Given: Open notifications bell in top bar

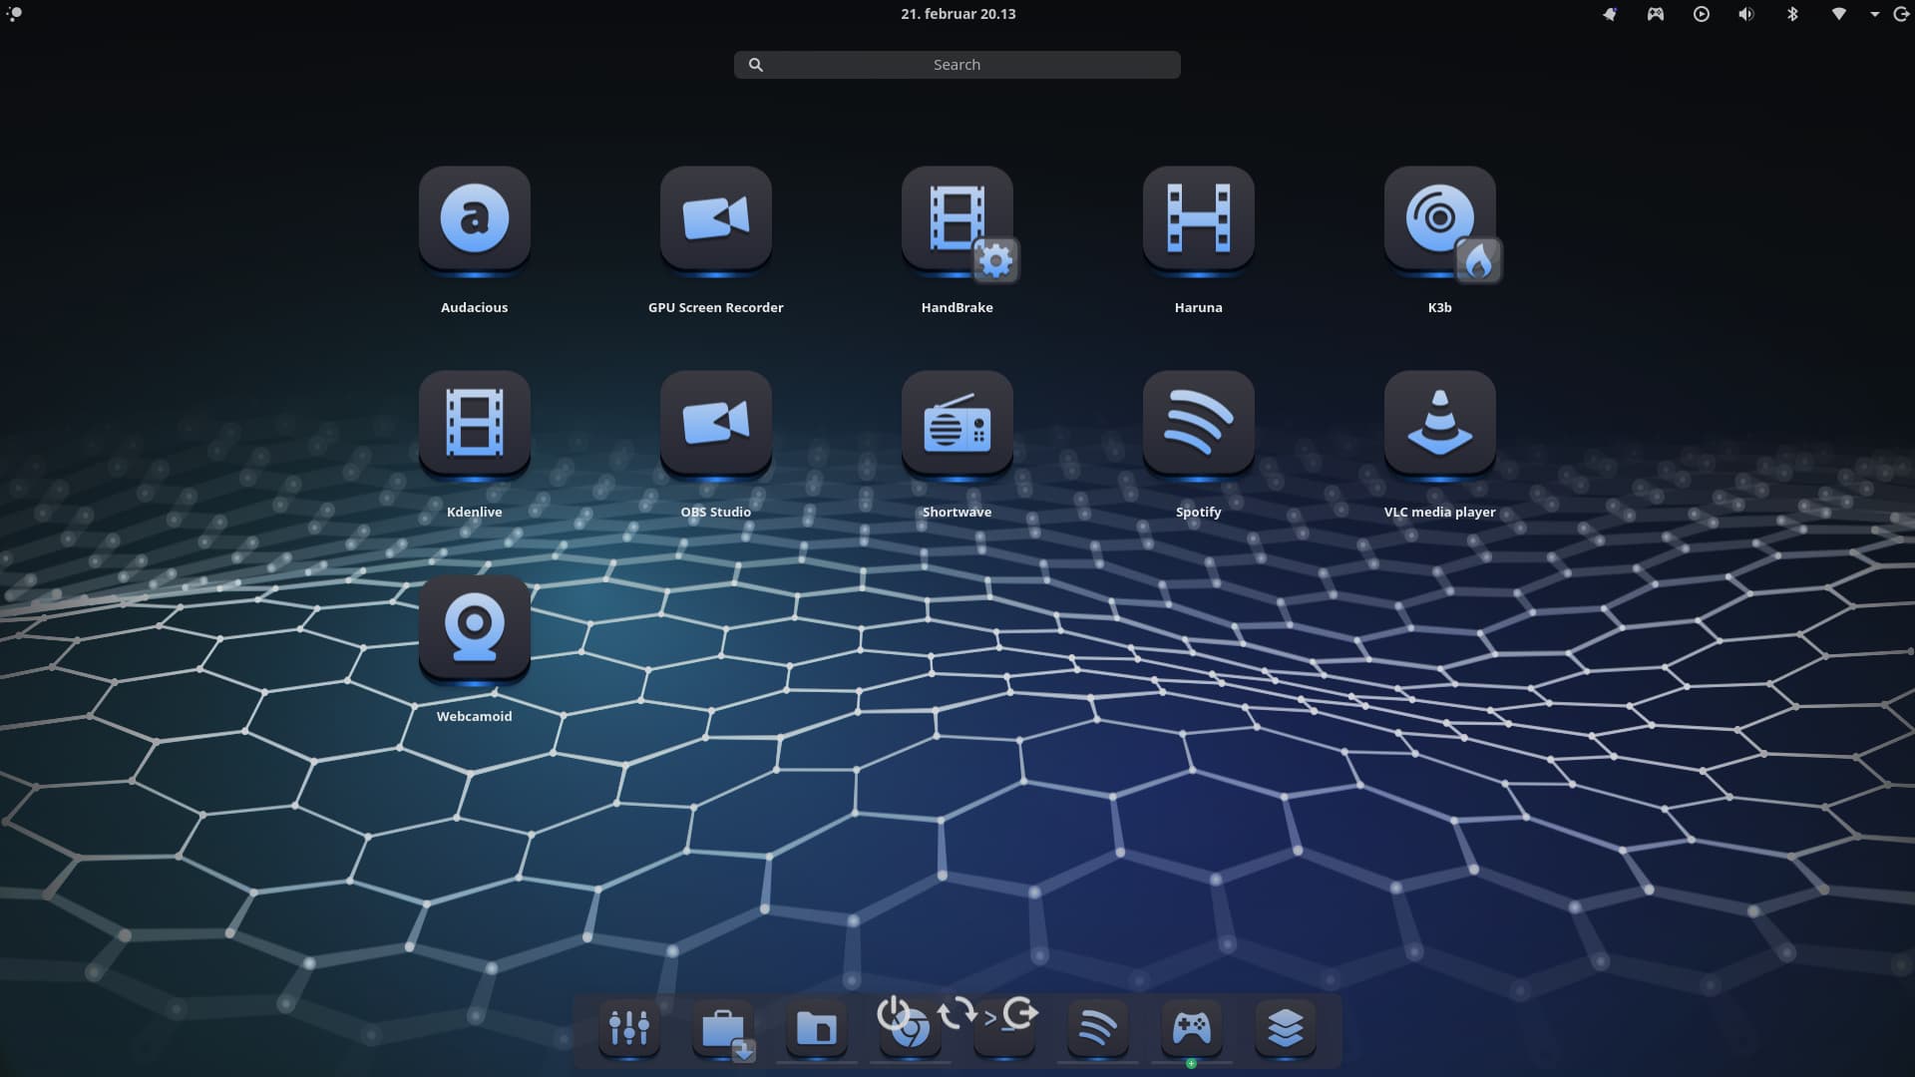Looking at the screenshot, I should click(1609, 14).
